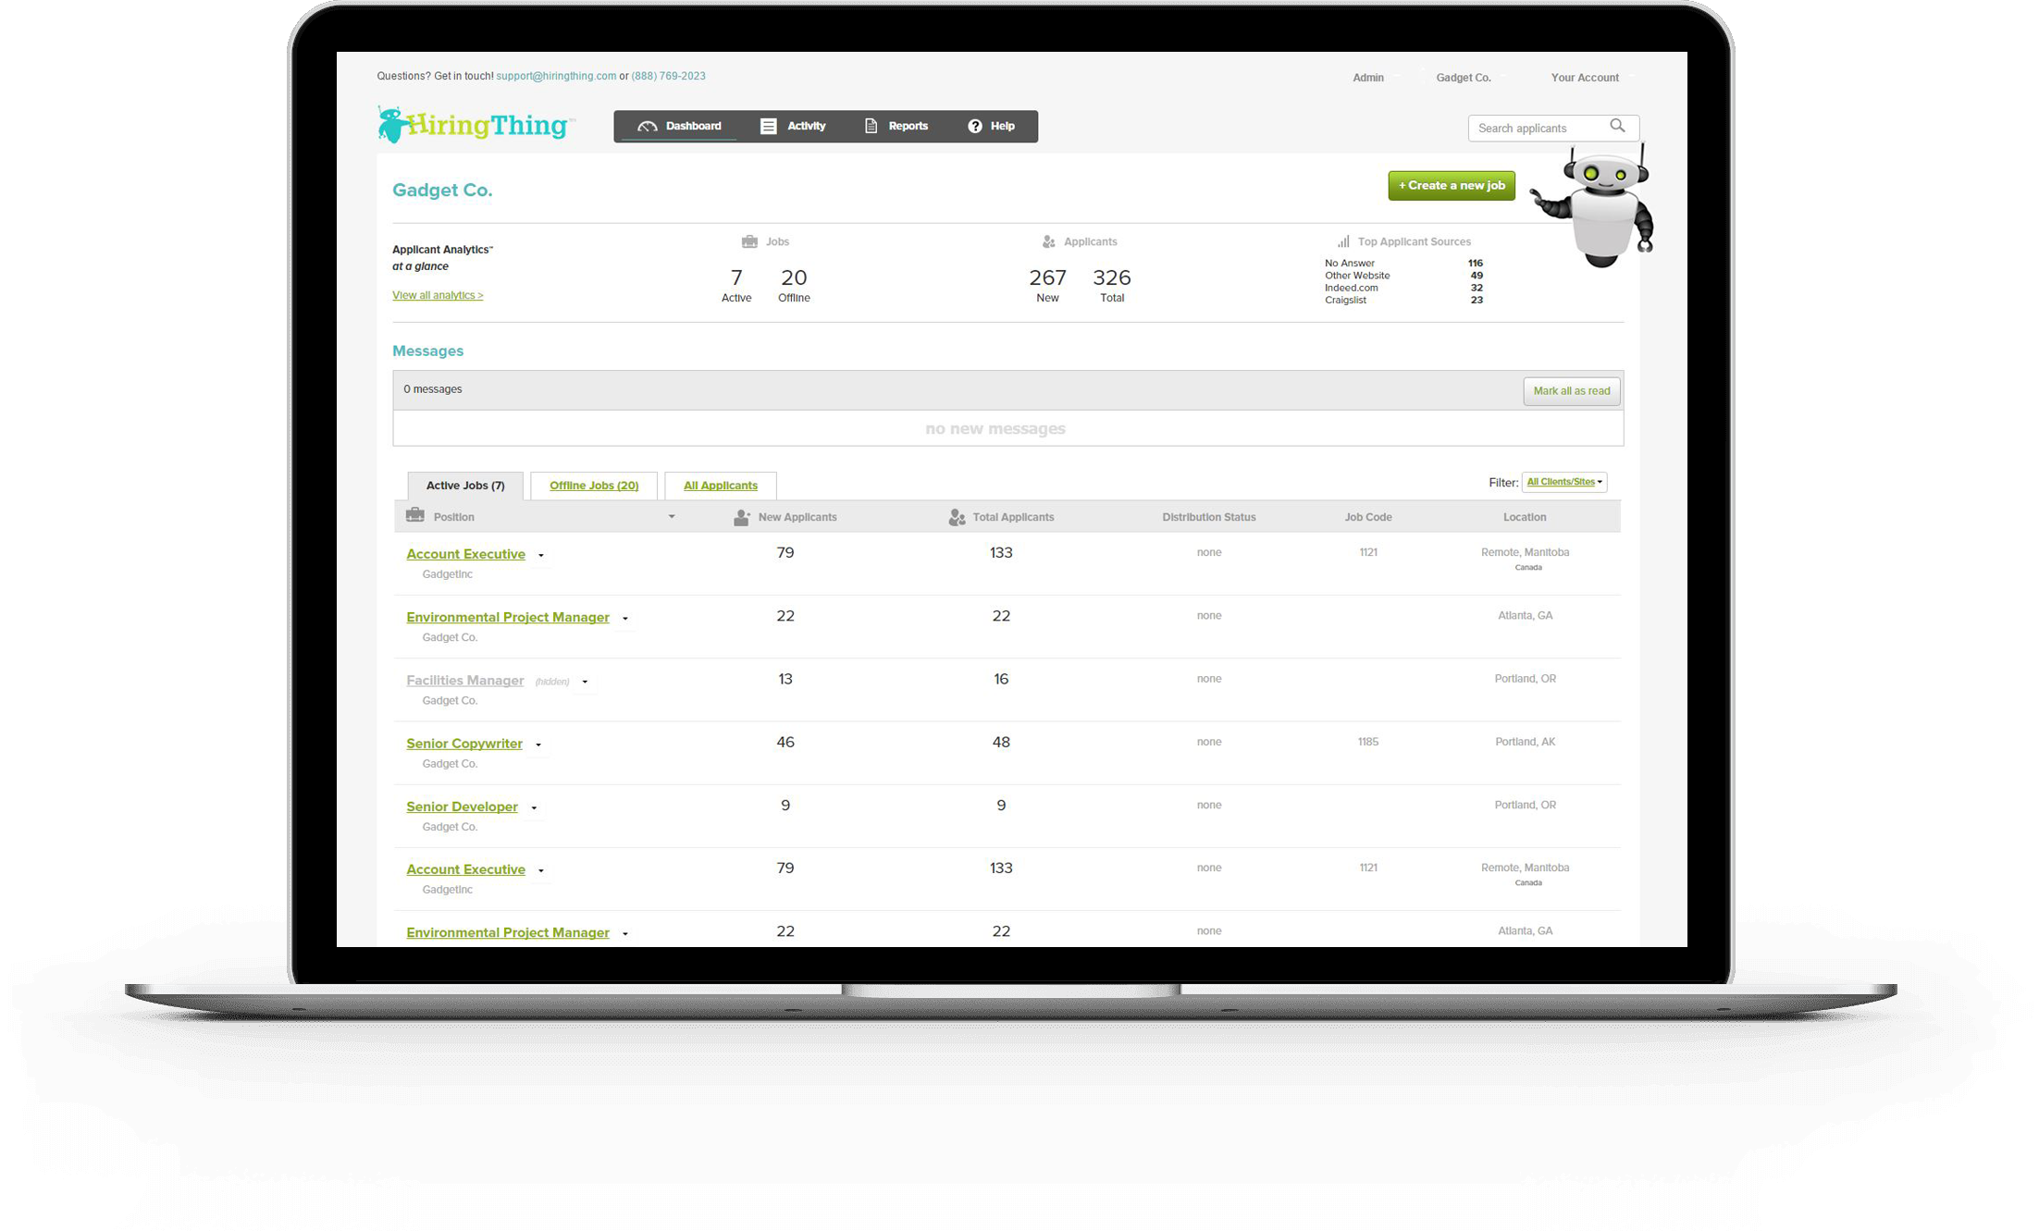Viewport: 2039px width, 1231px height.
Task: Click Mark all as read button
Action: coord(1572,391)
